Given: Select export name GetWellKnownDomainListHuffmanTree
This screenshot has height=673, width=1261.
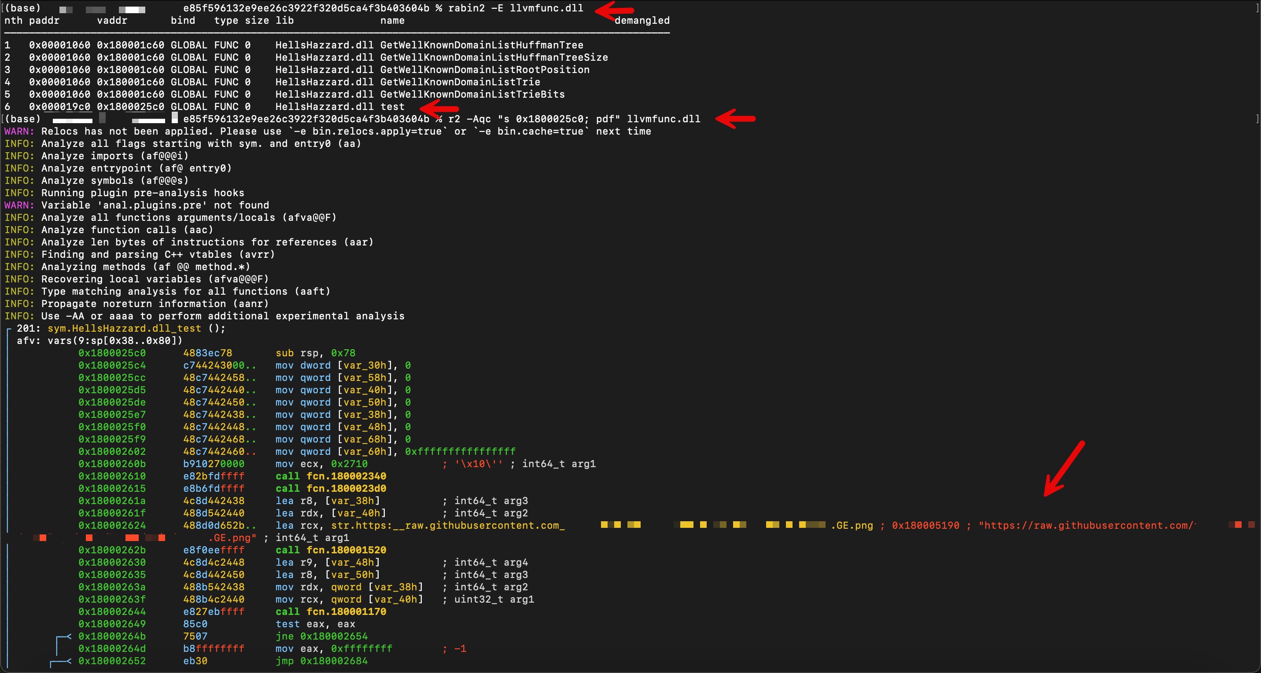Looking at the screenshot, I should [x=482, y=45].
